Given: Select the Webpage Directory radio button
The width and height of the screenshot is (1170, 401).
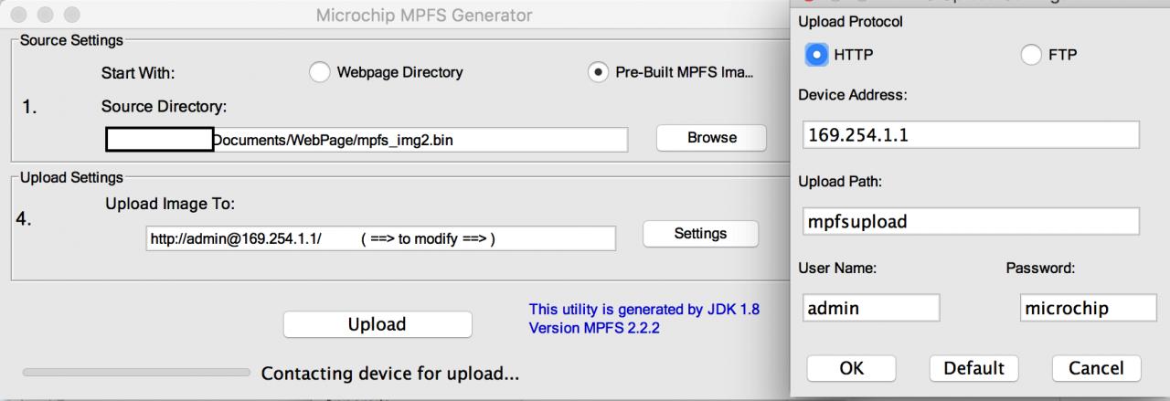Looking at the screenshot, I should pos(320,72).
